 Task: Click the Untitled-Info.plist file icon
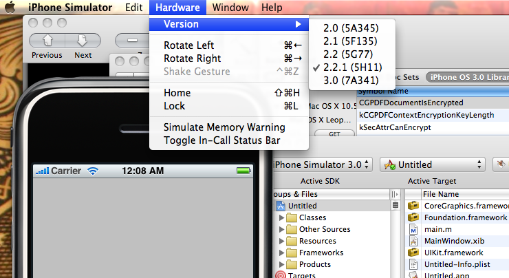[413, 264]
